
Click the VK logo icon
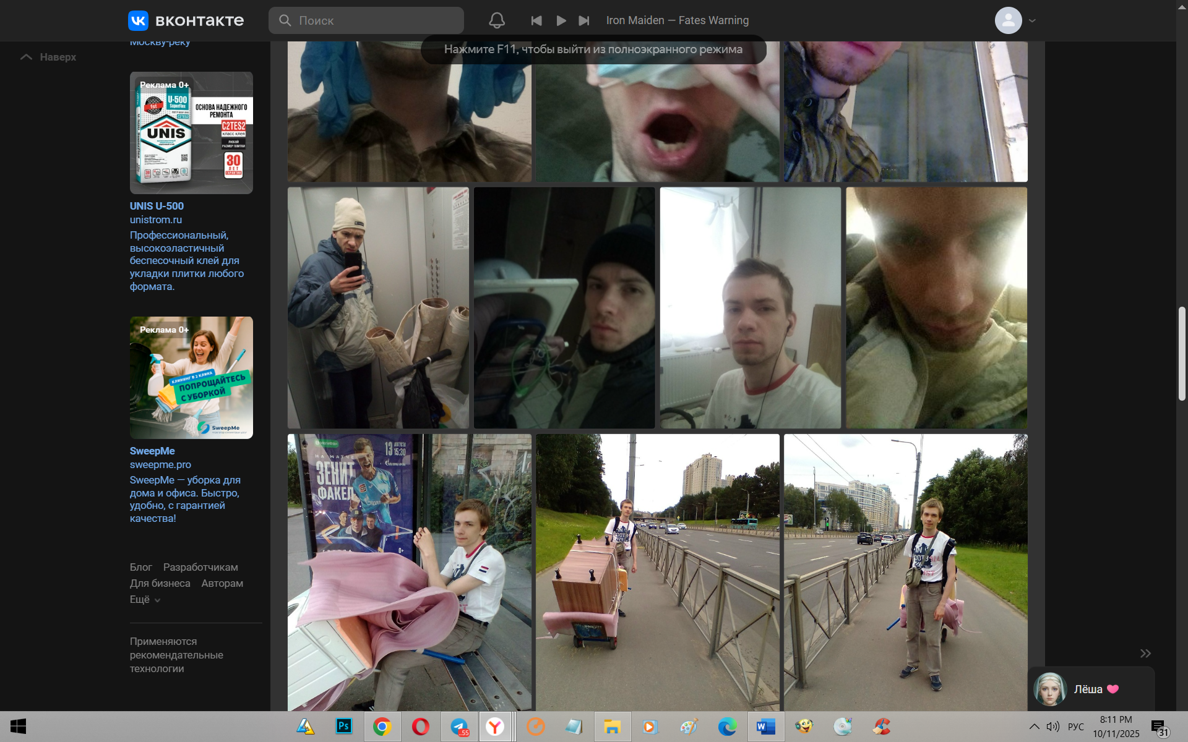coord(138,20)
